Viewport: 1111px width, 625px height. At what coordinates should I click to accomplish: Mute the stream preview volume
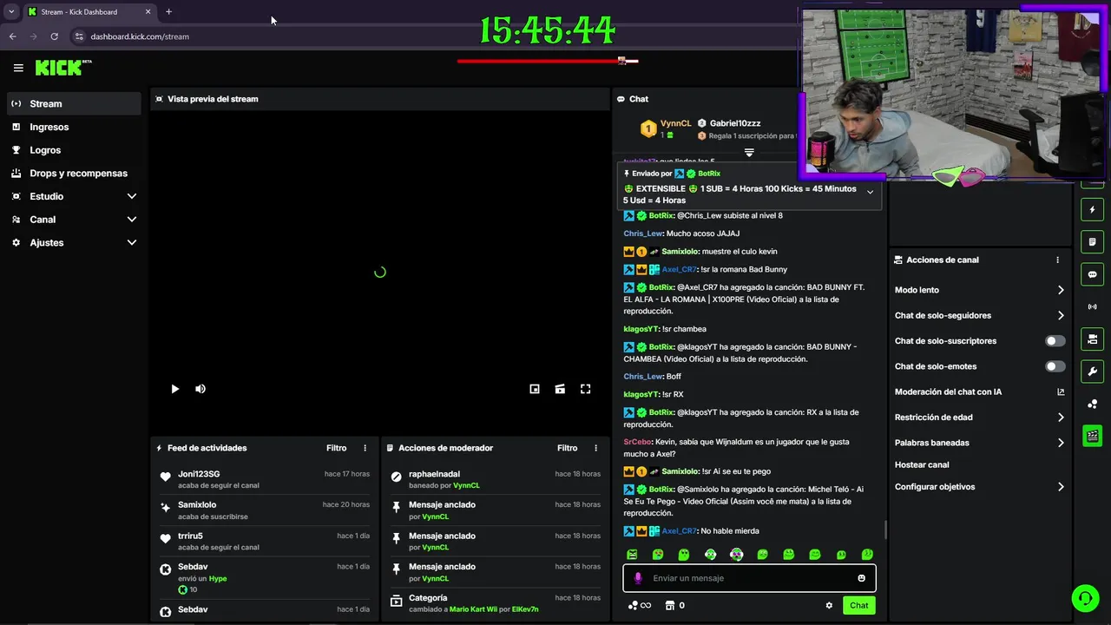click(201, 389)
